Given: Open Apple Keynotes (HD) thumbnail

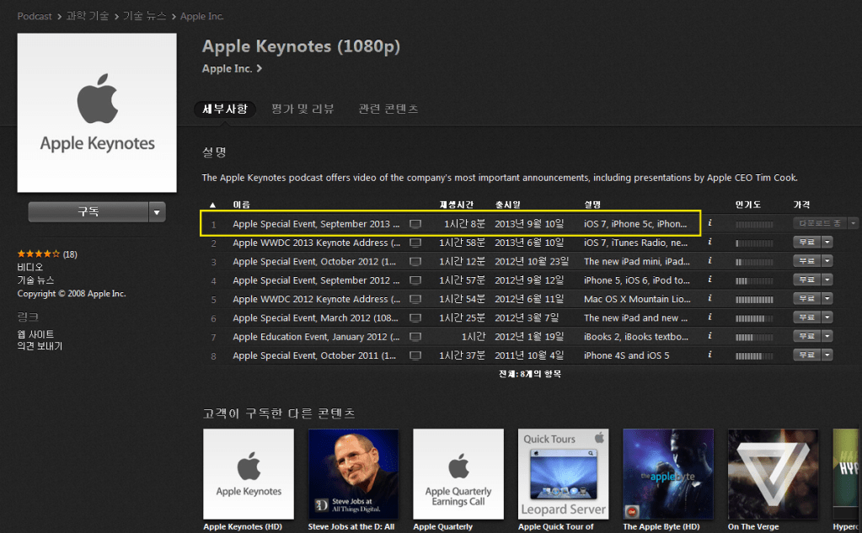Looking at the screenshot, I should (x=249, y=474).
